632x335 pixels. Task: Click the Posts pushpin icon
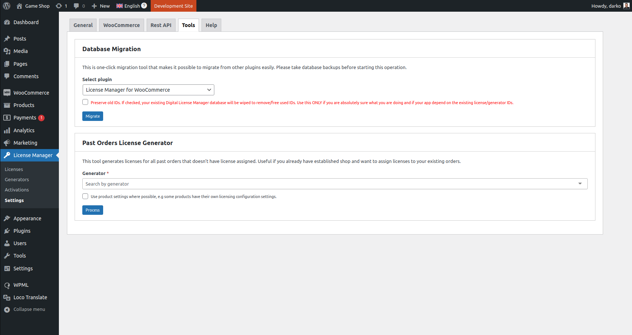(7, 39)
